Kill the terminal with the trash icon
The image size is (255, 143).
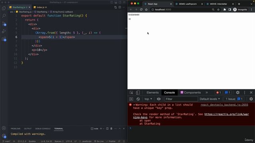[x=112, y=129]
